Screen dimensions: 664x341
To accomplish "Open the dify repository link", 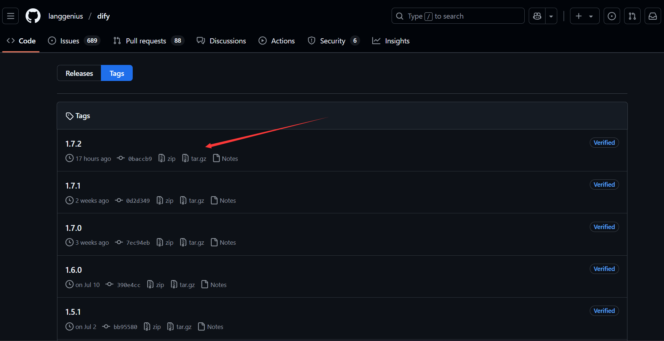I will pyautogui.click(x=103, y=16).
